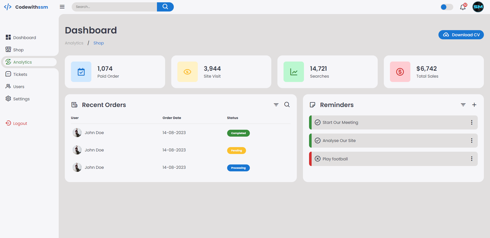The height and width of the screenshot is (238, 490).
Task: Click the notification bell icon
Action: (463, 7)
